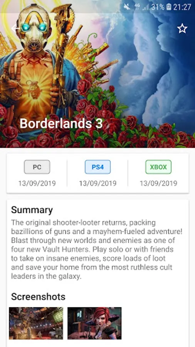Tap the 31% battery percentage text
This screenshot has width=195, height=347.
(158, 7)
